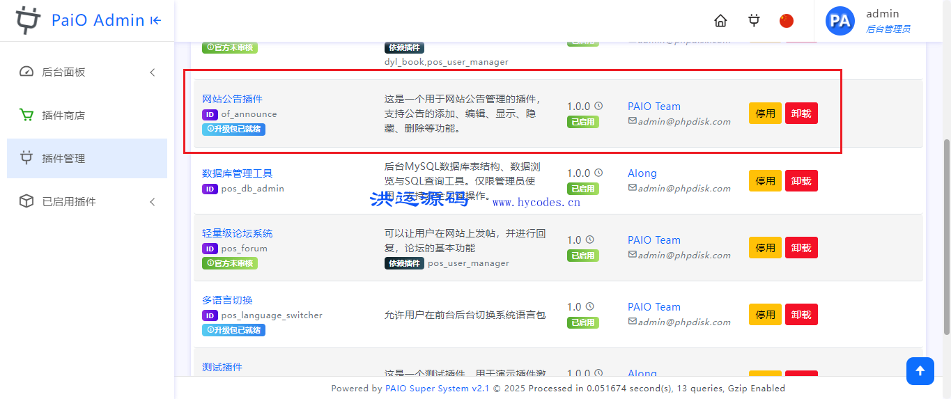Click PAIO Team author in 轻量级论坛系统 row
This screenshot has height=399, width=951.
tap(654, 240)
